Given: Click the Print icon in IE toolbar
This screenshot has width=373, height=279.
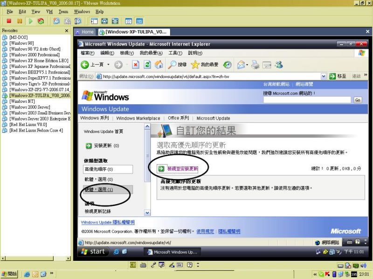Looking at the screenshot, I should point(255,65).
